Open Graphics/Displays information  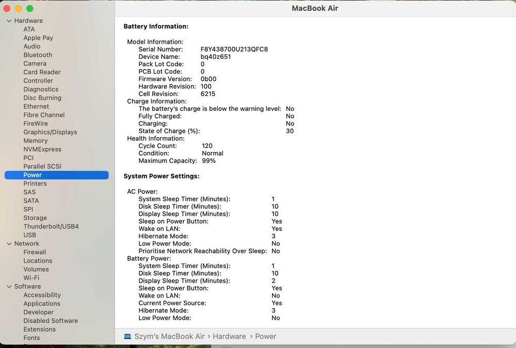51,132
